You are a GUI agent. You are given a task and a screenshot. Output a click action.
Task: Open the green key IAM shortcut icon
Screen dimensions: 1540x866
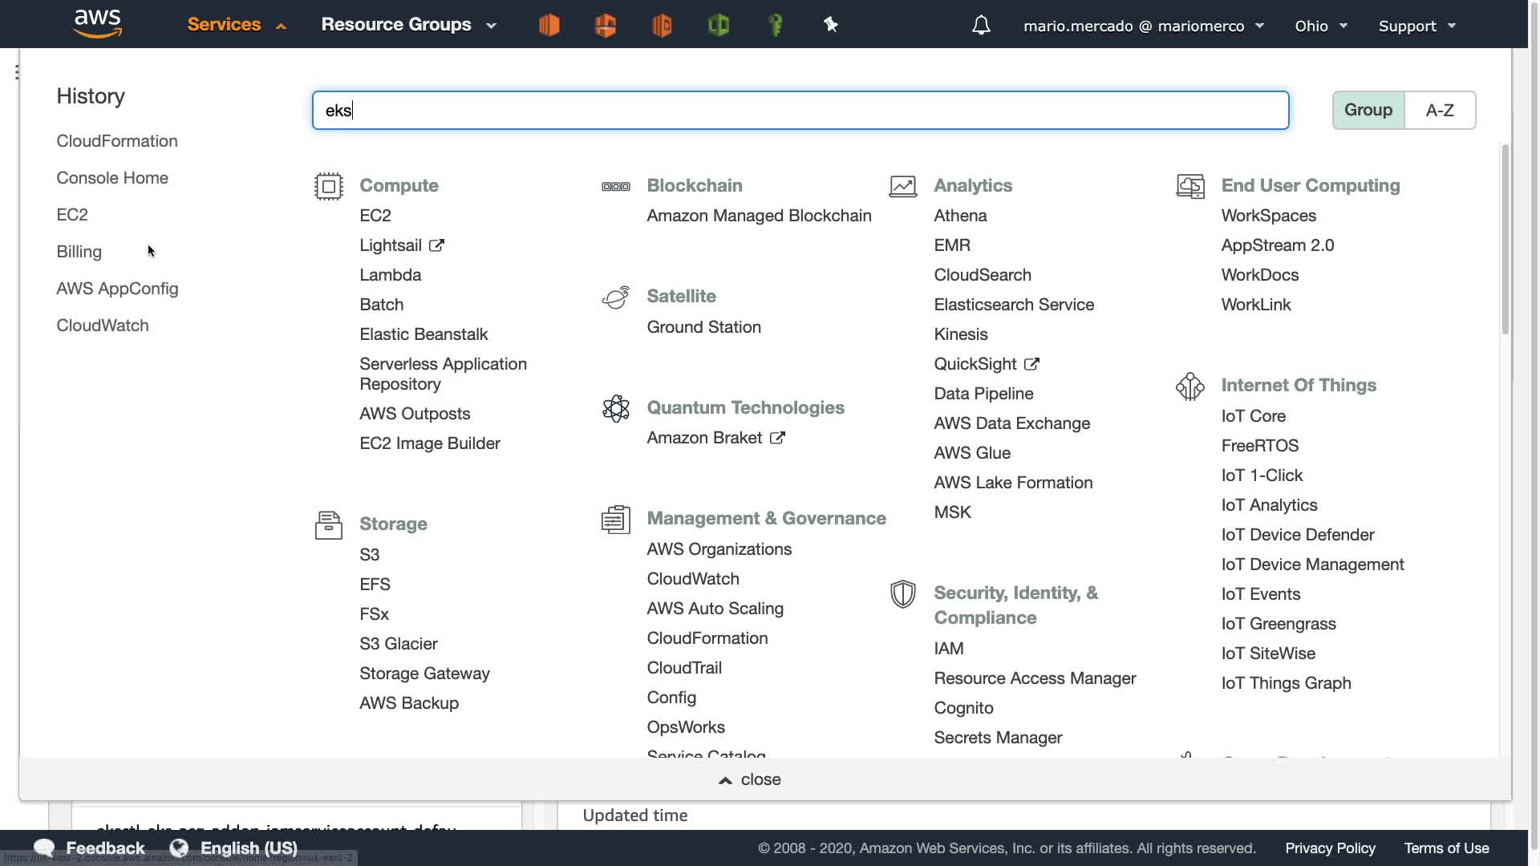click(775, 26)
